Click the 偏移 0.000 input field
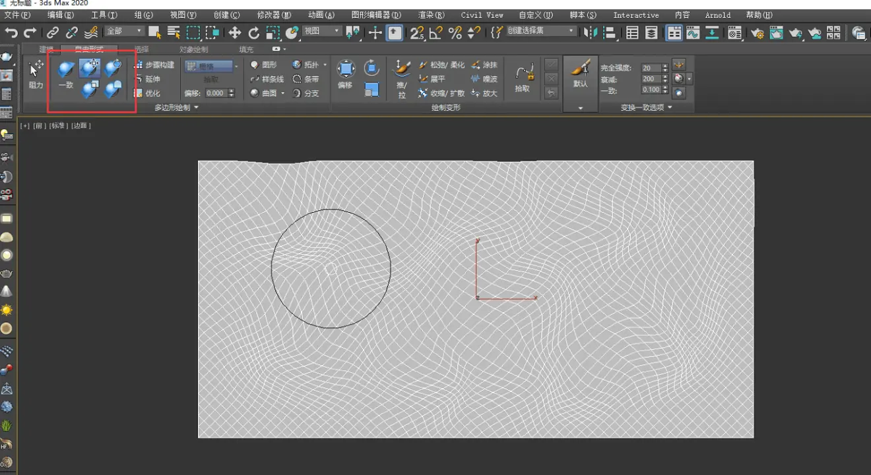 [215, 94]
